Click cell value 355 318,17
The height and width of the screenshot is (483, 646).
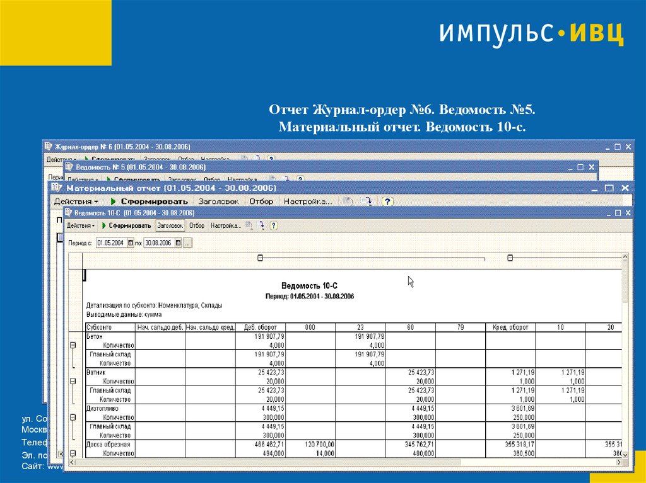click(520, 445)
